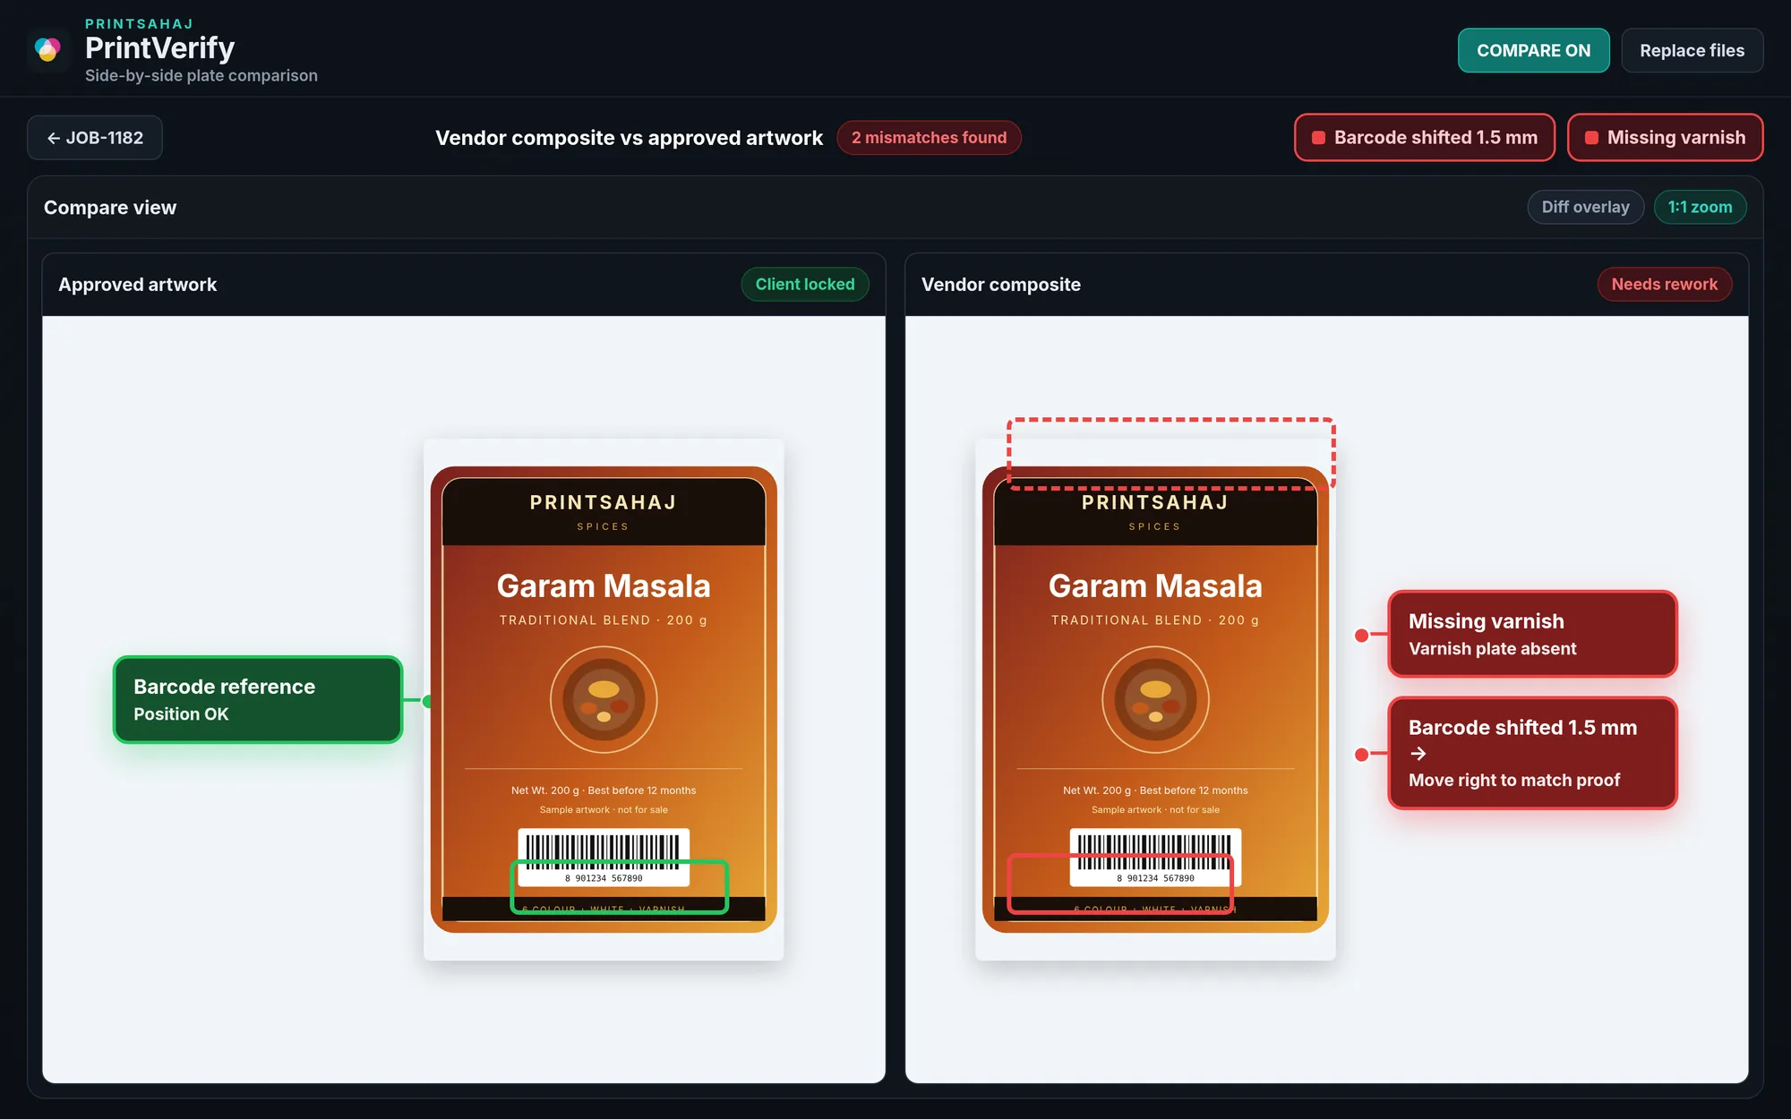Screen dimensions: 1791x1119
Task: Select the 2 mismatches found badge
Action: 929,138
